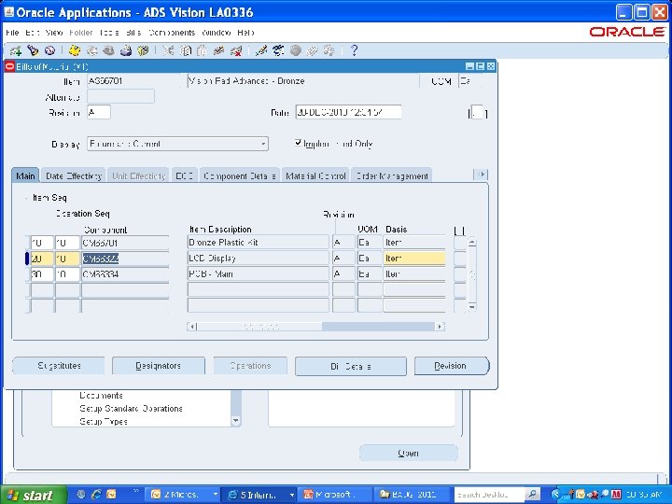Click the Bill Details button
Screen dimensions: 672x504
coord(351,367)
